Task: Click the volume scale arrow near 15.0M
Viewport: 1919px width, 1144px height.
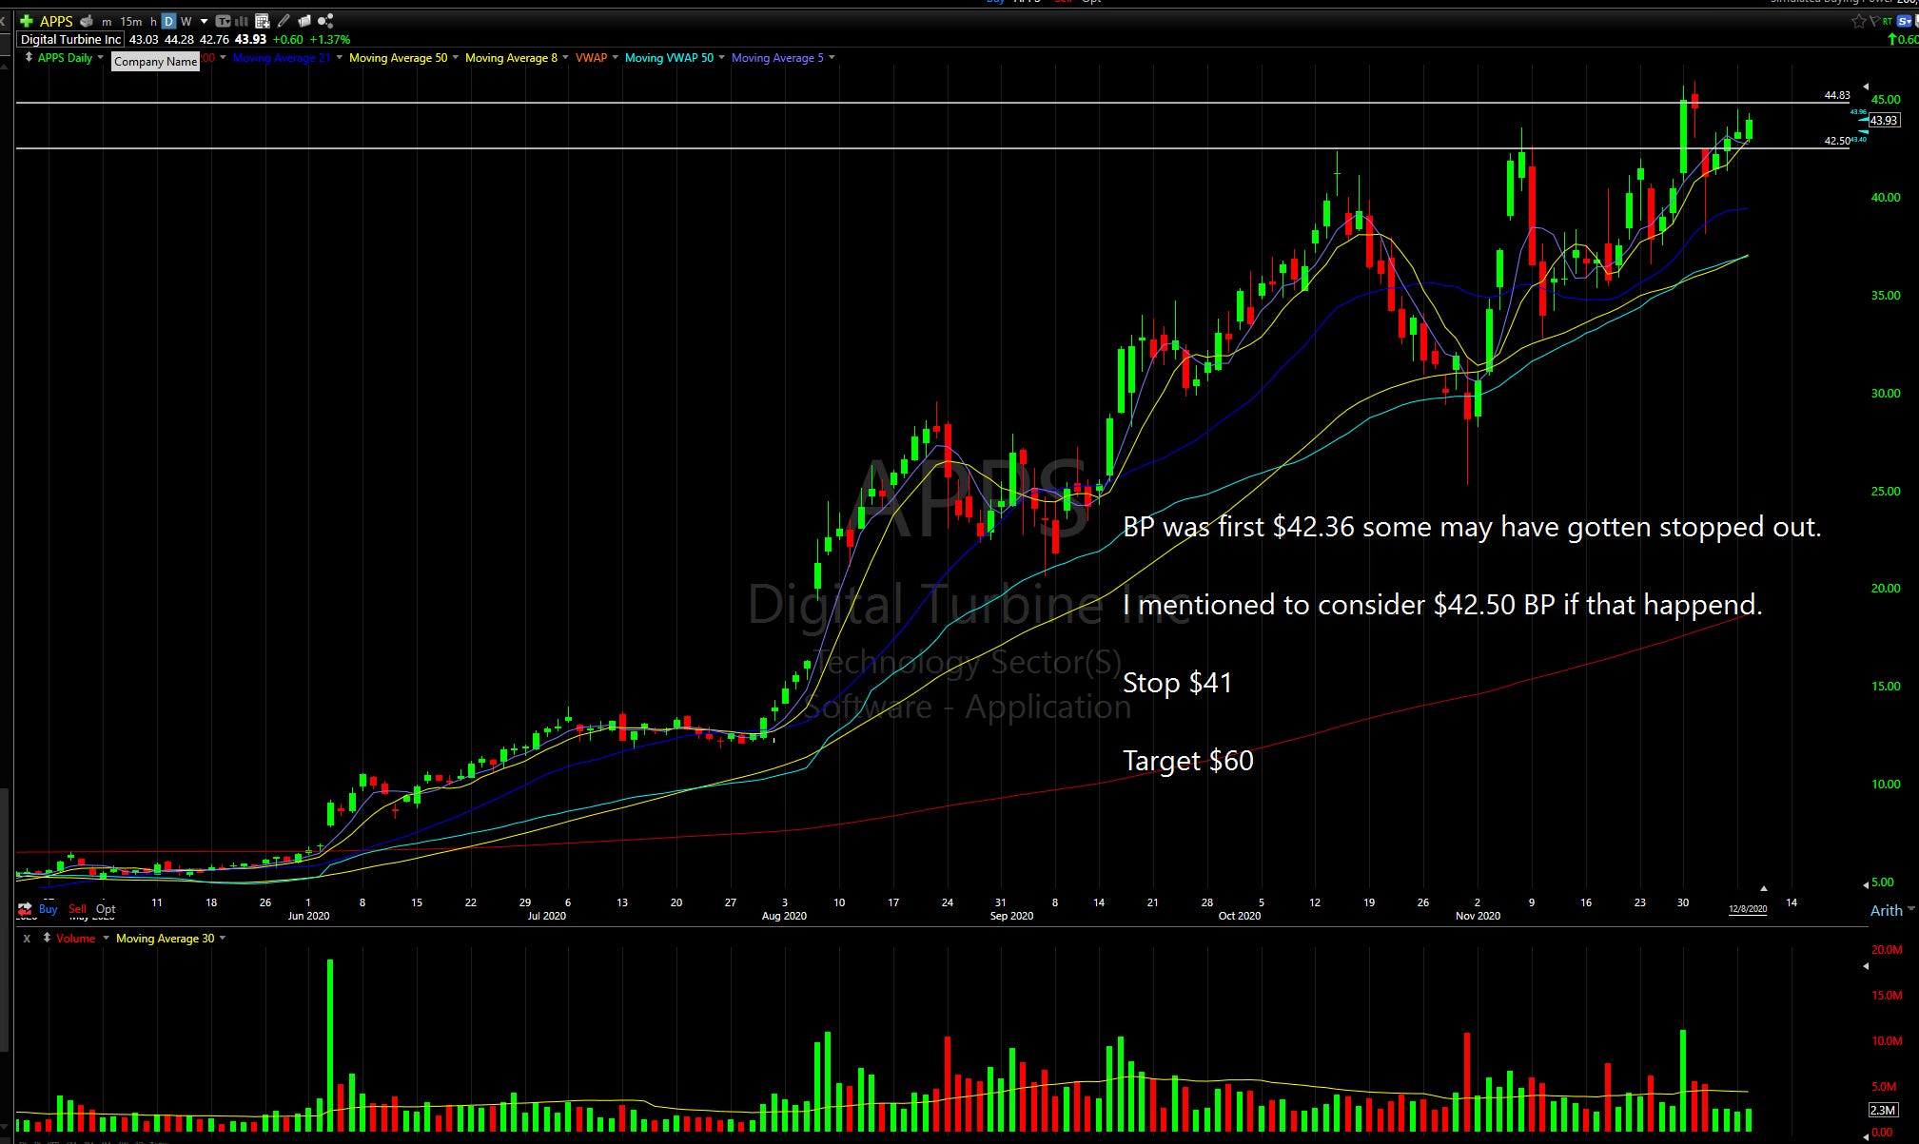Action: (1866, 966)
